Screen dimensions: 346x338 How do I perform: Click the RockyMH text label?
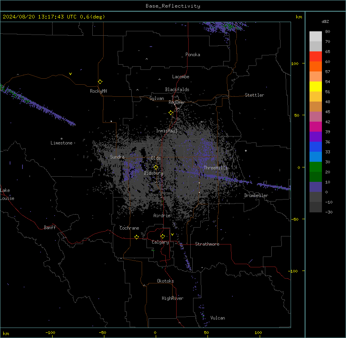(x=98, y=91)
